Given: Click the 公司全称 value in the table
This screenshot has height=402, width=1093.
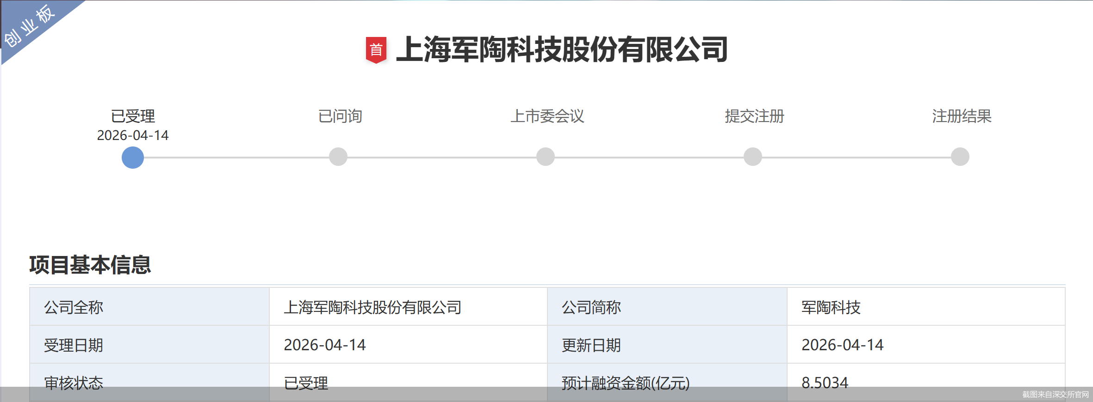Looking at the screenshot, I should click(x=373, y=307).
